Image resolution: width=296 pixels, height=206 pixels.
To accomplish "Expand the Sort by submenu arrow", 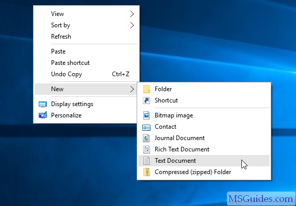I will [132, 25].
